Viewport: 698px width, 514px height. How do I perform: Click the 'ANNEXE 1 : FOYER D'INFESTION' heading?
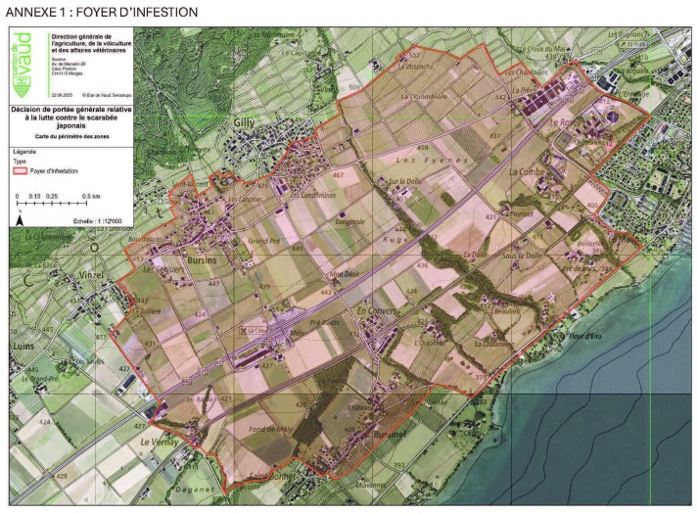tap(101, 11)
